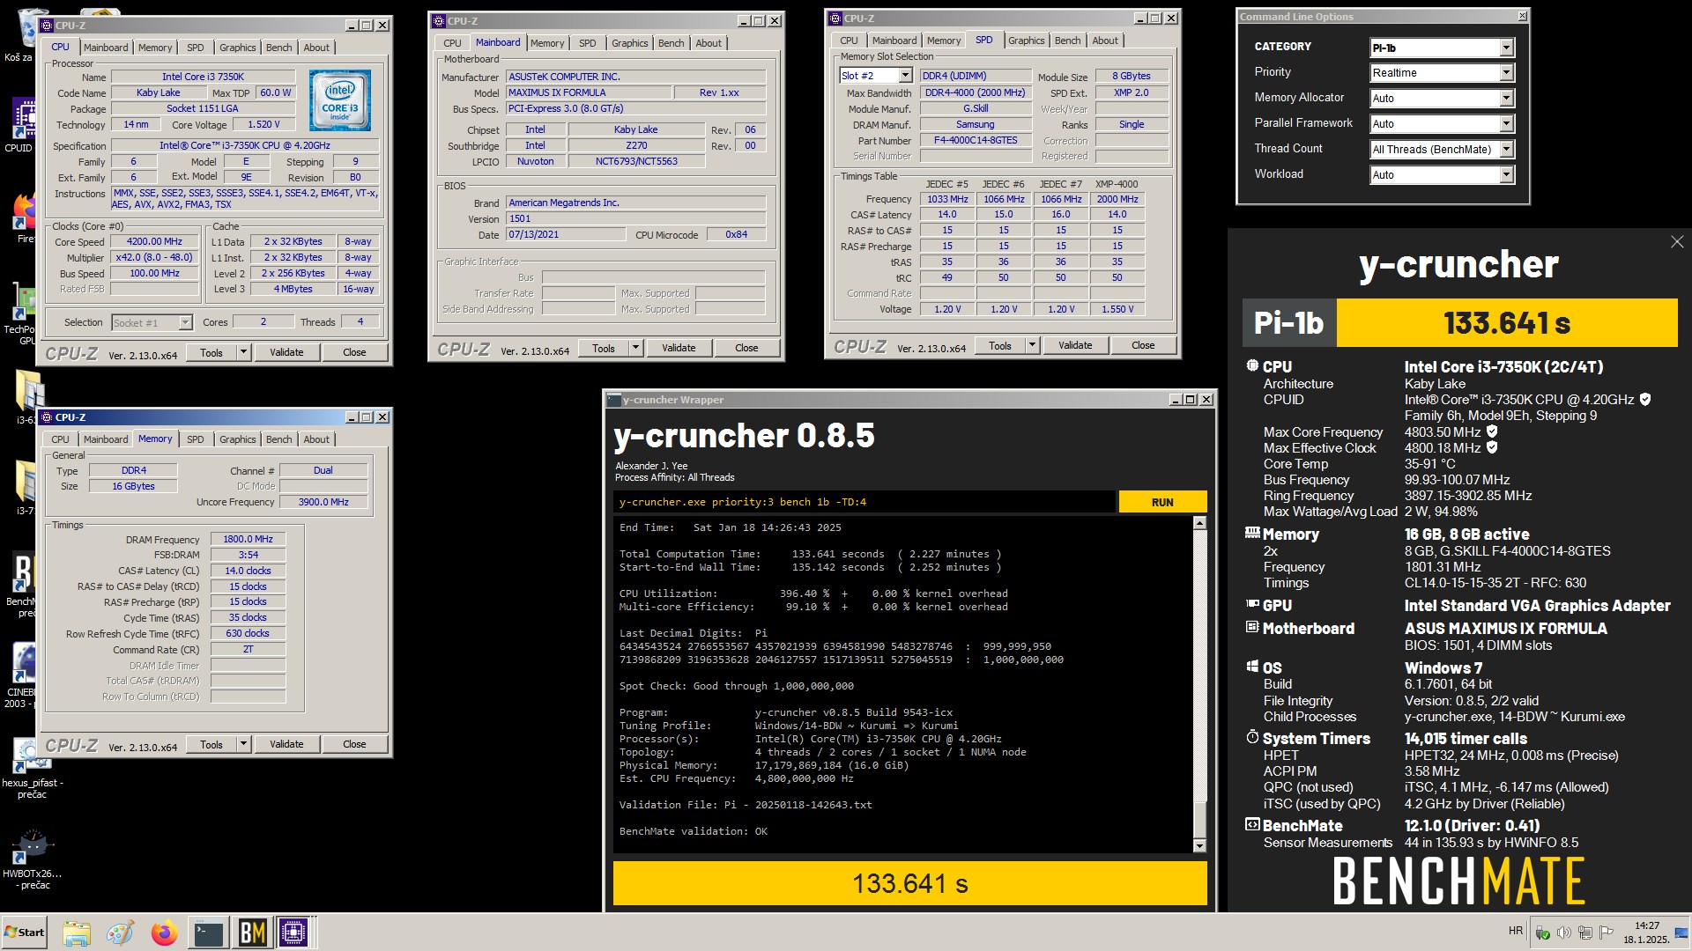Expand the Workload dropdown
This screenshot has width=1692, height=951.
coord(1506,175)
